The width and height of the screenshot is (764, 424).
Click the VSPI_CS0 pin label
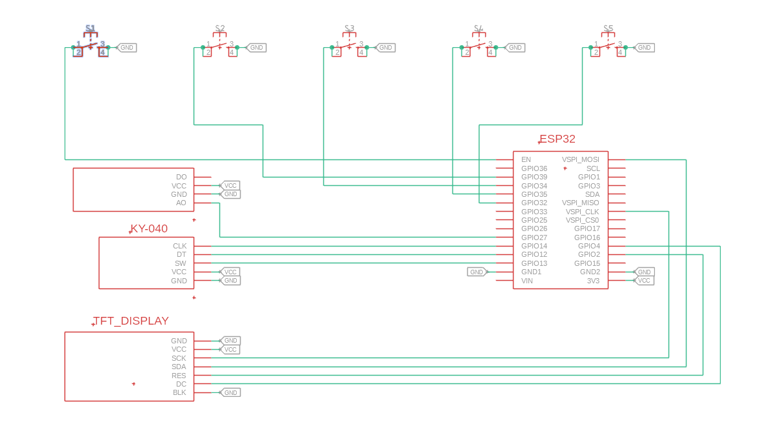(583, 220)
